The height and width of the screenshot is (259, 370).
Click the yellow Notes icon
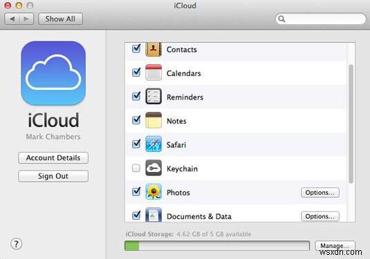[154, 120]
